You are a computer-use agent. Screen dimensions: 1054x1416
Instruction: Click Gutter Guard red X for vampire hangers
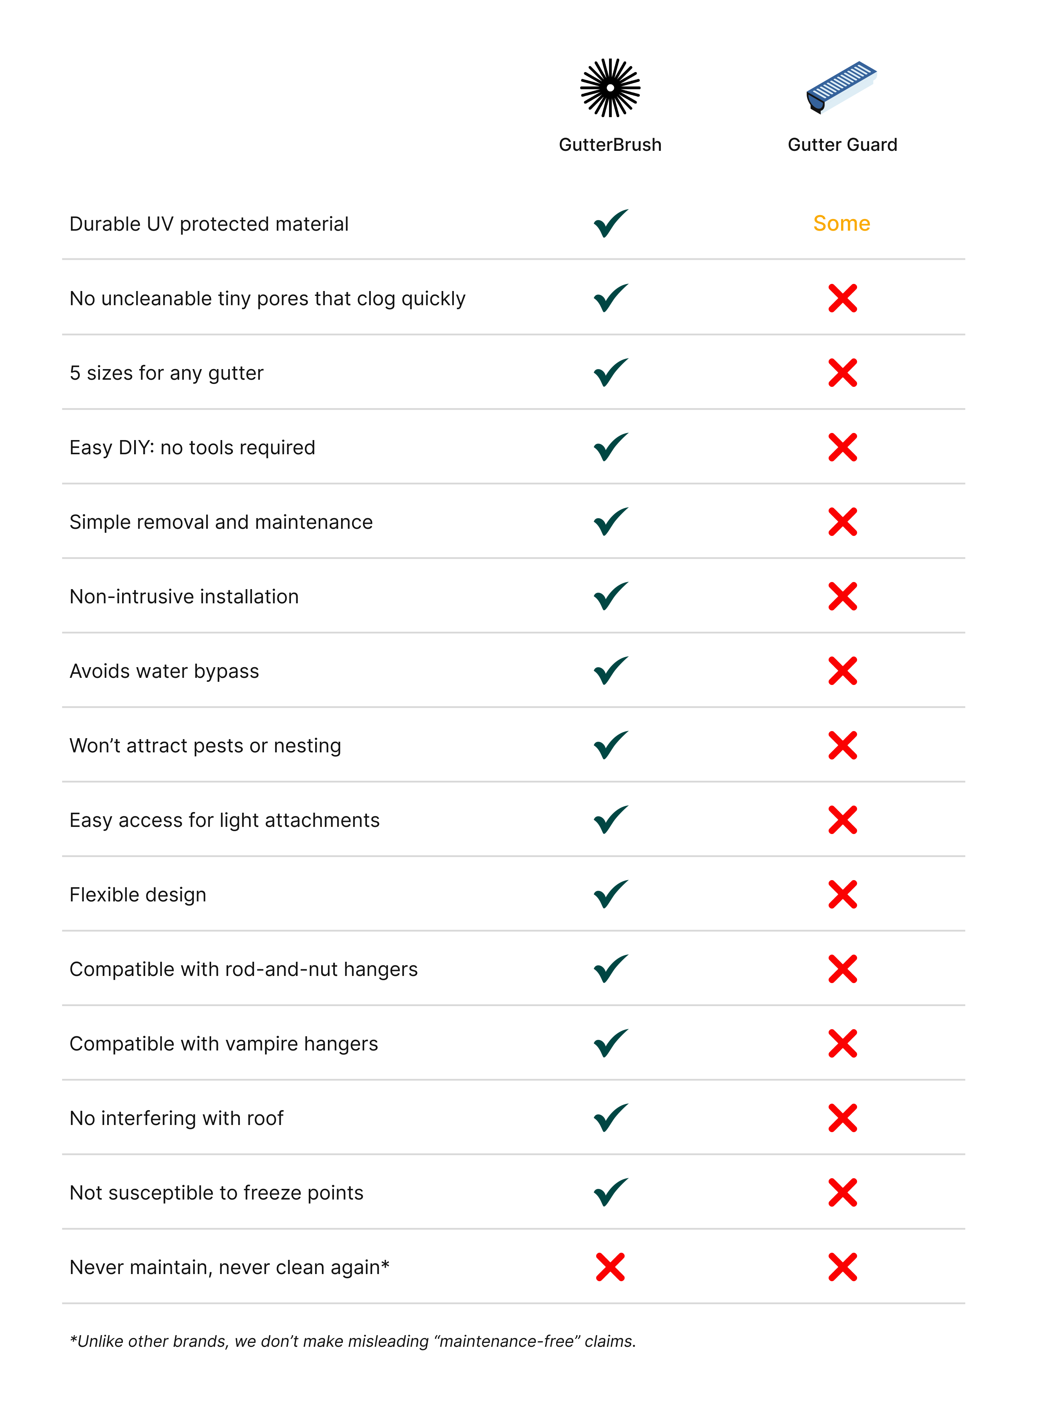(x=842, y=1043)
